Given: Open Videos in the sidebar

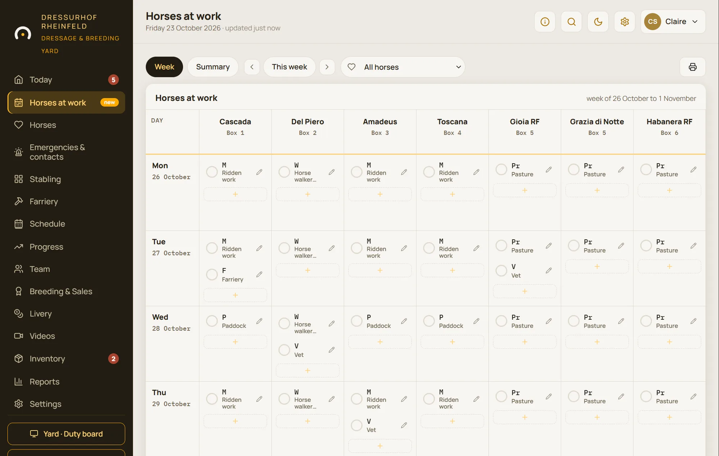Looking at the screenshot, I should pos(66,336).
